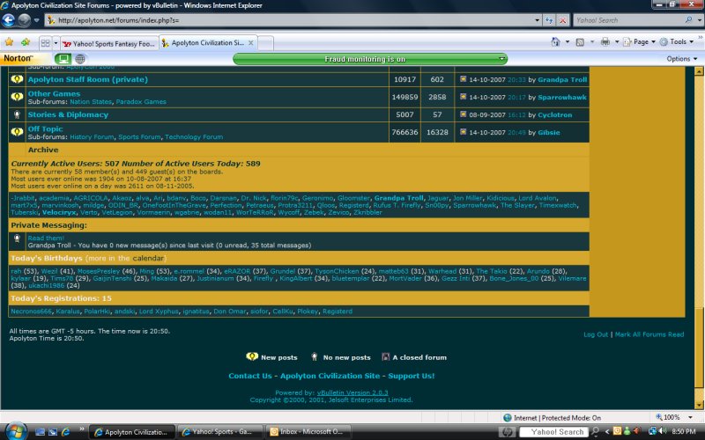Click the Refresh page button
The image size is (705, 440).
[x=550, y=19]
